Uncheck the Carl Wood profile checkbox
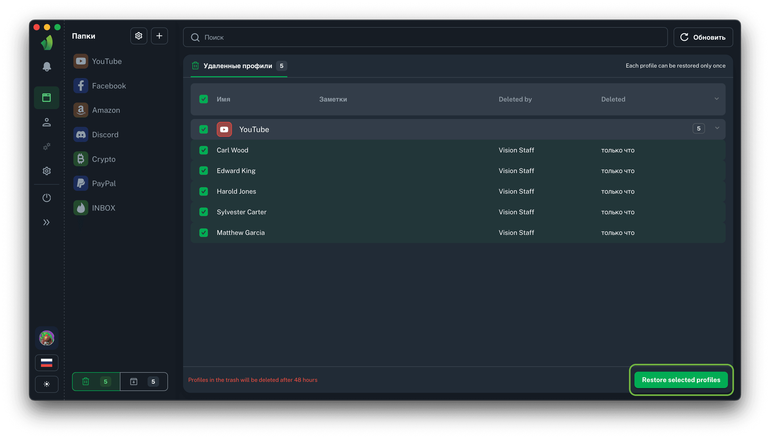The image size is (770, 439). (x=204, y=150)
